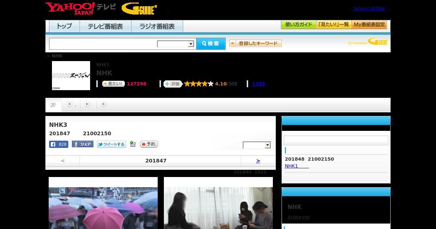Open the NHKスペシャル program thumbnail
The width and height of the screenshot is (436, 229).
[x=71, y=76]
